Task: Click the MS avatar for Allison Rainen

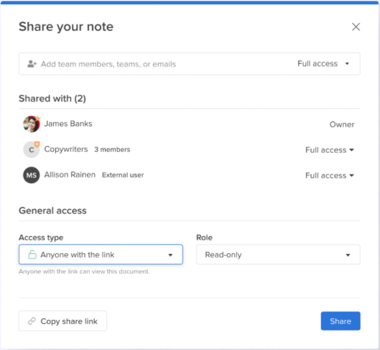Action: (x=32, y=175)
